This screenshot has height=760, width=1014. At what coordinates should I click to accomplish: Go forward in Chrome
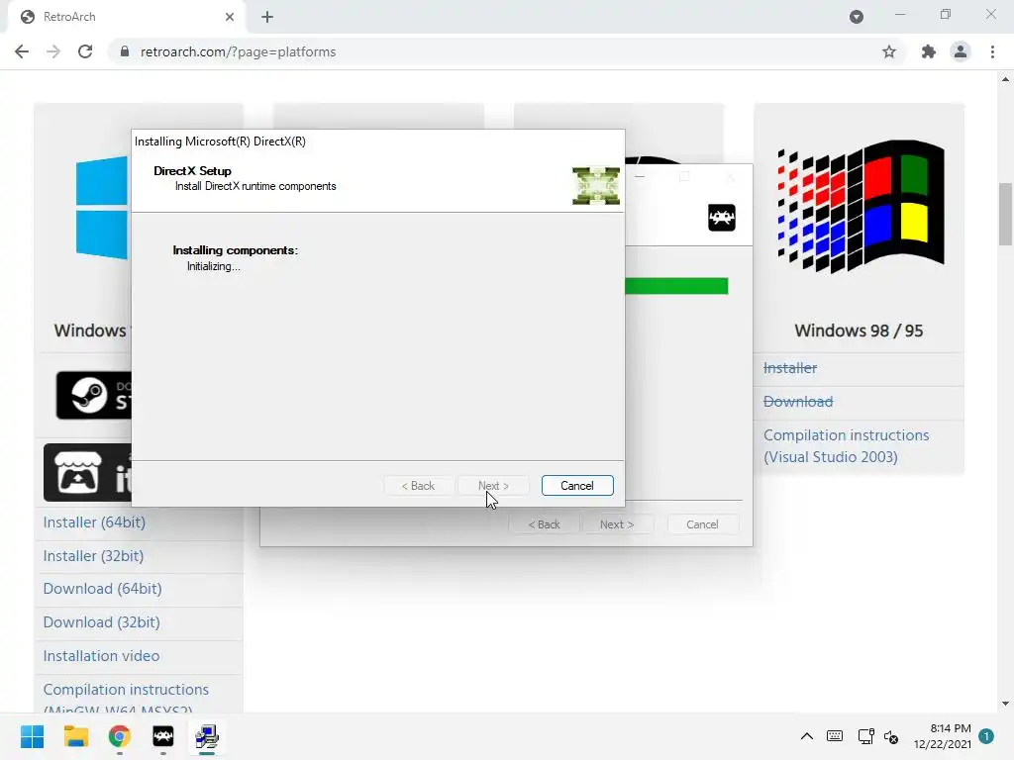53,51
